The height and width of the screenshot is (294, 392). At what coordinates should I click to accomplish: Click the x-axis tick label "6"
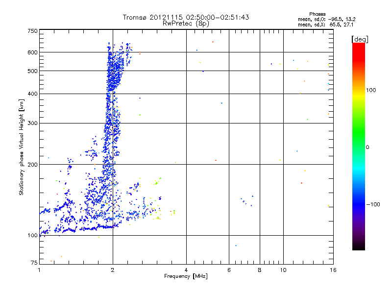click(229, 270)
